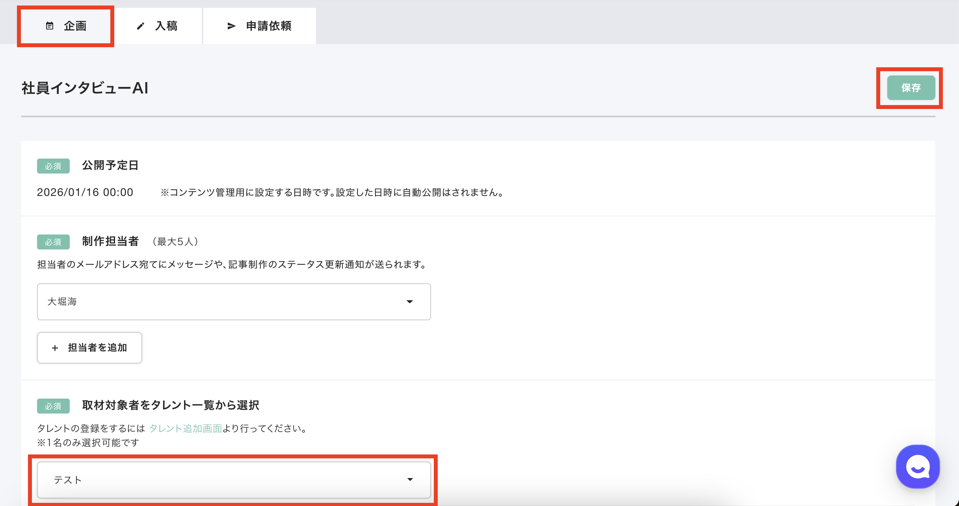
Task: Open the chat support bubble
Action: coord(918,467)
